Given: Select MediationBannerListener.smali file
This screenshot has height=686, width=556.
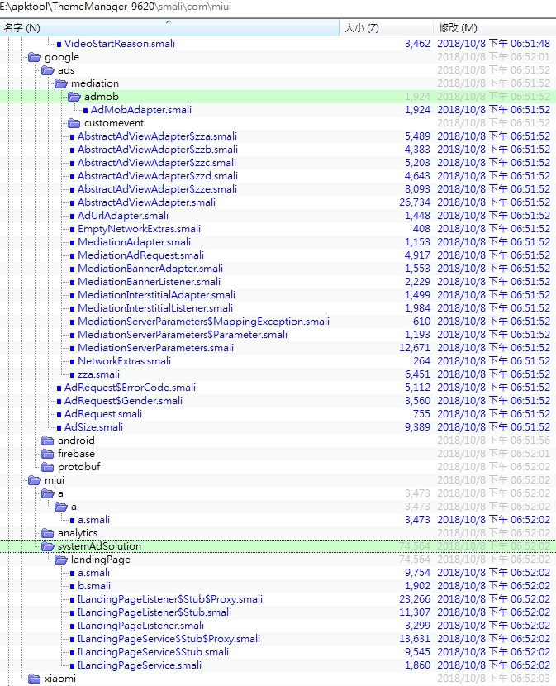Looking at the screenshot, I should click(x=150, y=281).
